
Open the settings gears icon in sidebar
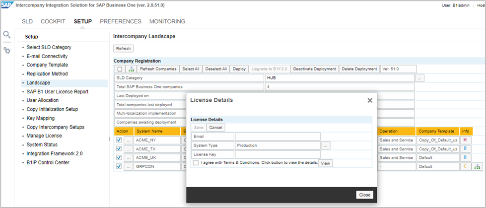pos(6,50)
